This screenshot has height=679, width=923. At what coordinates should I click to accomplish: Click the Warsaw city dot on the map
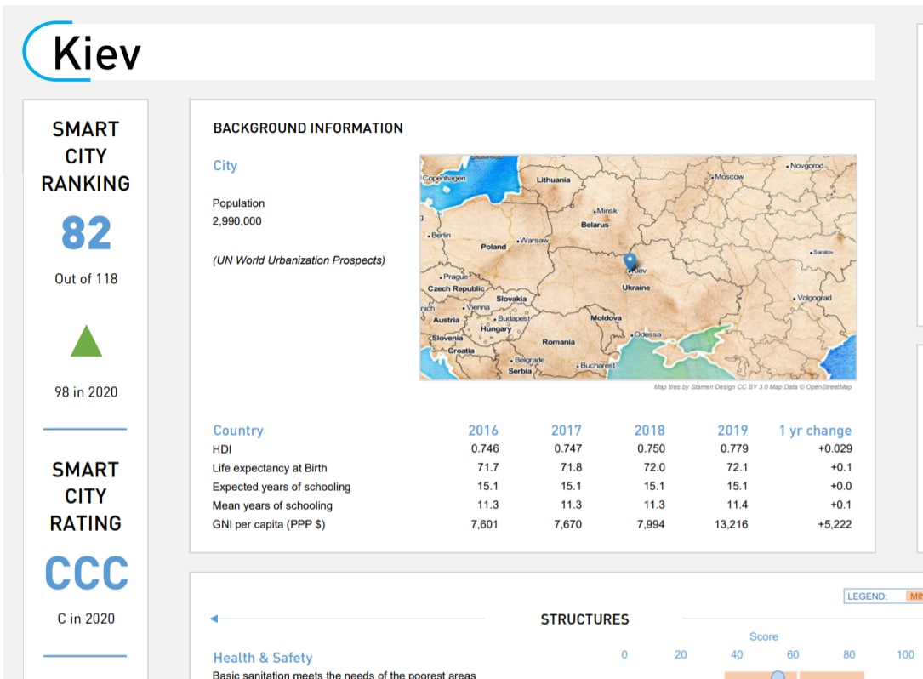[x=517, y=241]
